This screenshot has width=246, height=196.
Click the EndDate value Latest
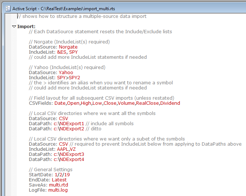[x=59, y=180]
